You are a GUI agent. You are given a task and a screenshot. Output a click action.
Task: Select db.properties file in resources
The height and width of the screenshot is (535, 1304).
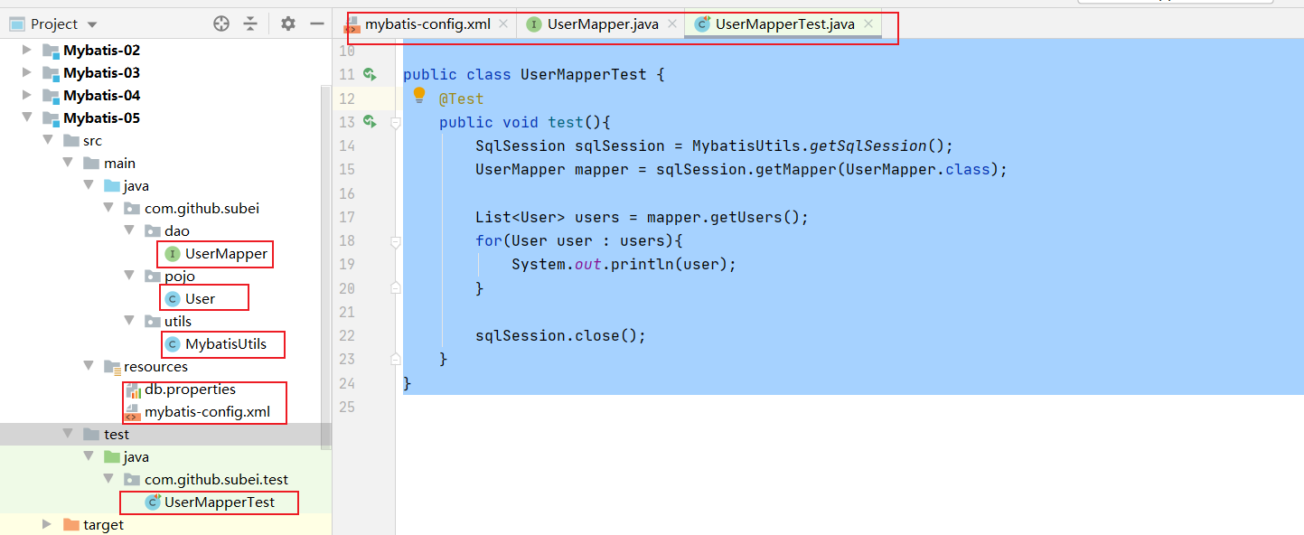pos(190,390)
